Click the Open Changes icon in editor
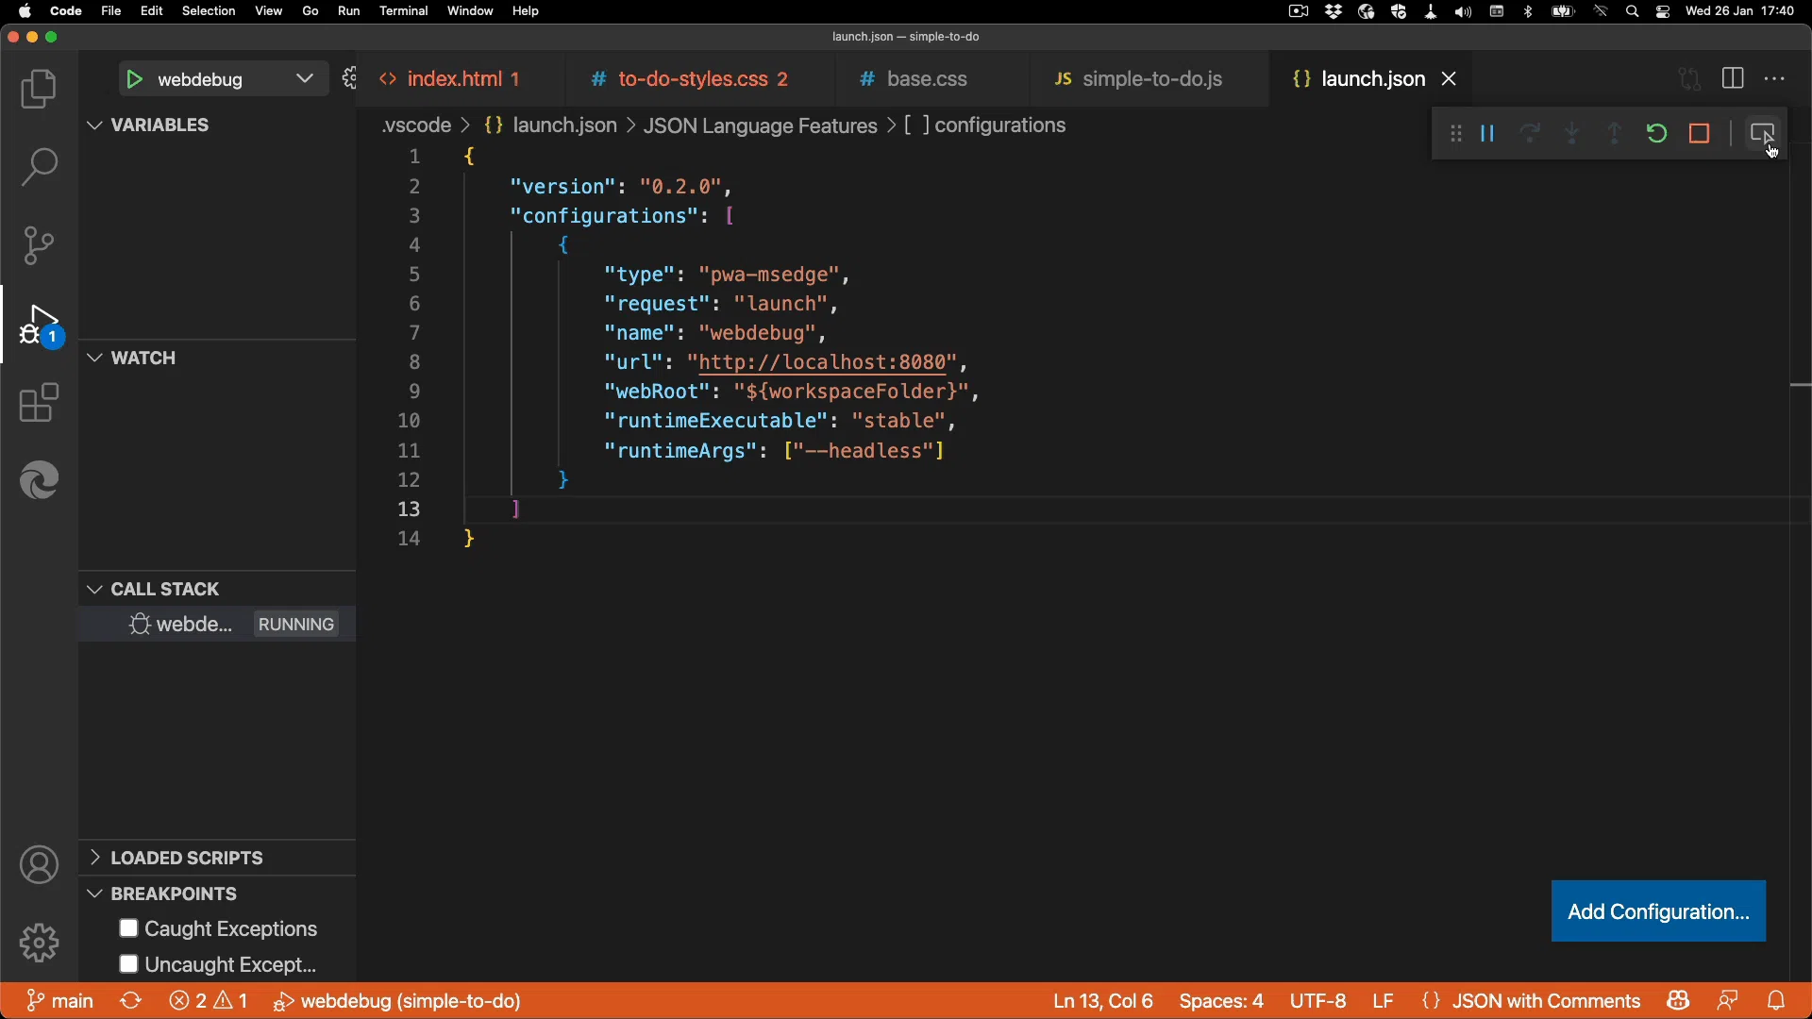This screenshot has height=1019, width=1812. (1689, 79)
